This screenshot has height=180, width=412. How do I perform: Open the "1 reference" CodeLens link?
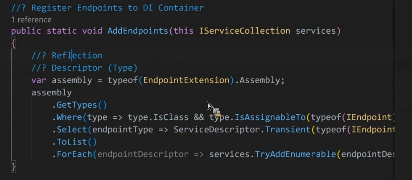(x=31, y=20)
